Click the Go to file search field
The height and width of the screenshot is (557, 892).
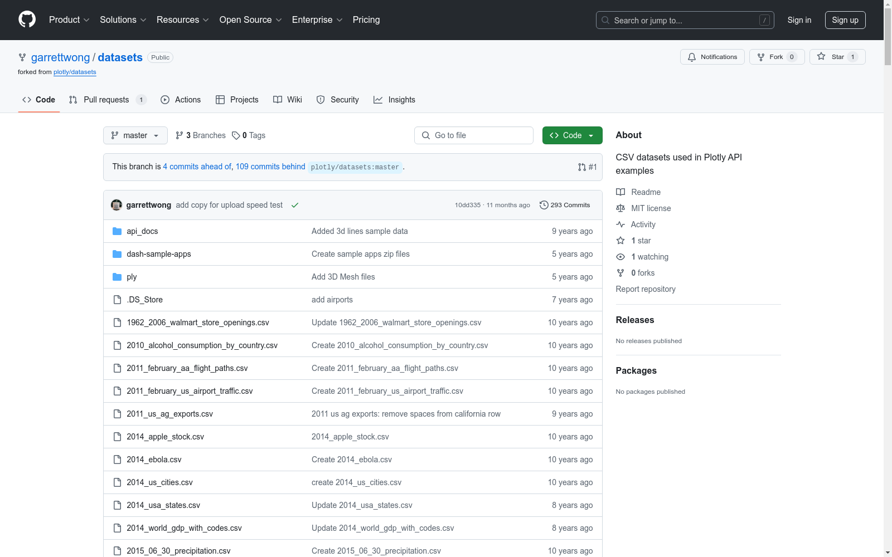coord(474,135)
